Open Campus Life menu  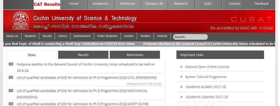pos(154,4)
